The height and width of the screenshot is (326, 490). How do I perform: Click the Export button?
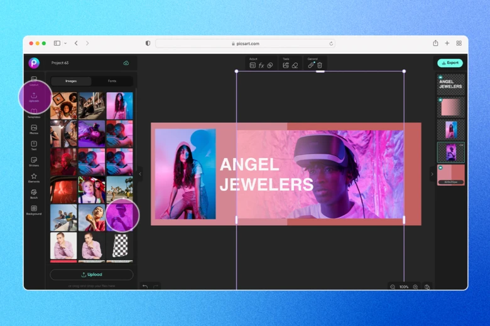point(450,63)
